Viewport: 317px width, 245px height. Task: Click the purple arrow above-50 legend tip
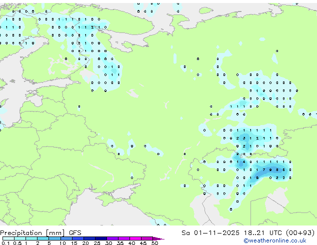tap(158, 238)
